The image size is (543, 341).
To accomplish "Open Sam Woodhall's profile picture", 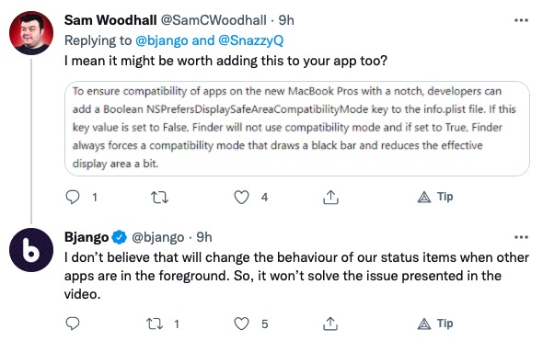I will pos(31,33).
